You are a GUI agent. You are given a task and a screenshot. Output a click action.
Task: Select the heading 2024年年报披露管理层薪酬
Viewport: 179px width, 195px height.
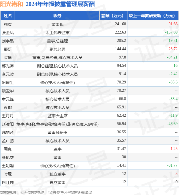60,4
